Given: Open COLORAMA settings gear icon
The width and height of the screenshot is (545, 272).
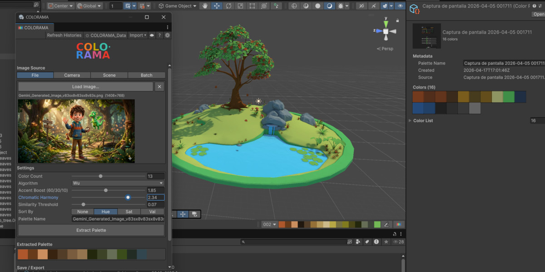Looking at the screenshot, I should (167, 35).
